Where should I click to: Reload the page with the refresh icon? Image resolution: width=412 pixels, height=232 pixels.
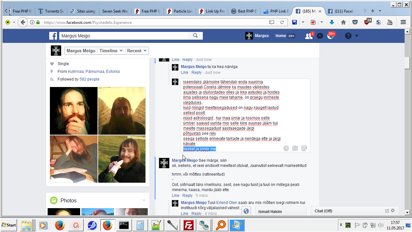click(x=282, y=22)
